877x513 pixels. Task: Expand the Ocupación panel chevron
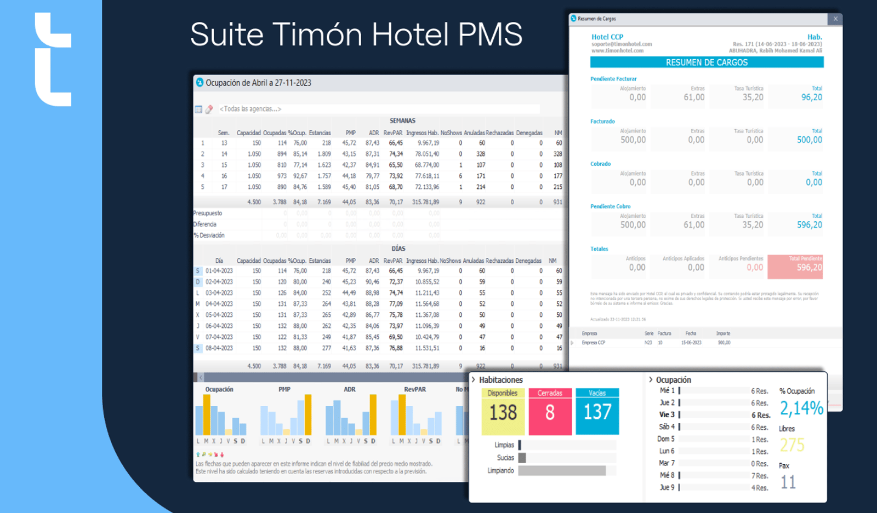(651, 379)
